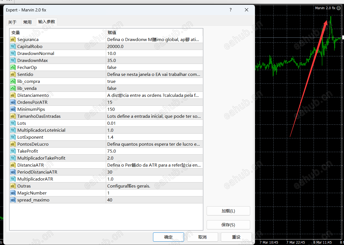Click the icon beside MultiplicadorLoteInicial
Screen dimensions: 344x245
(x=13, y=130)
